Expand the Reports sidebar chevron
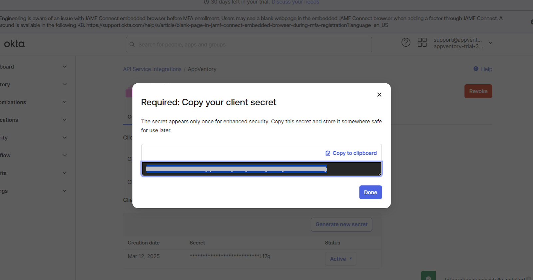 65,173
